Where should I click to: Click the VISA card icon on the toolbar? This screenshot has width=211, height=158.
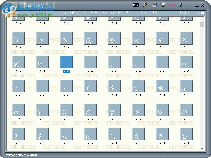coord(136,5)
